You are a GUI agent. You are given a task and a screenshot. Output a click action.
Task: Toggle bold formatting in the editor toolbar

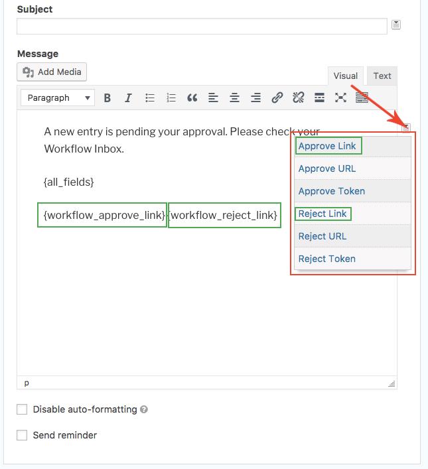coord(107,98)
